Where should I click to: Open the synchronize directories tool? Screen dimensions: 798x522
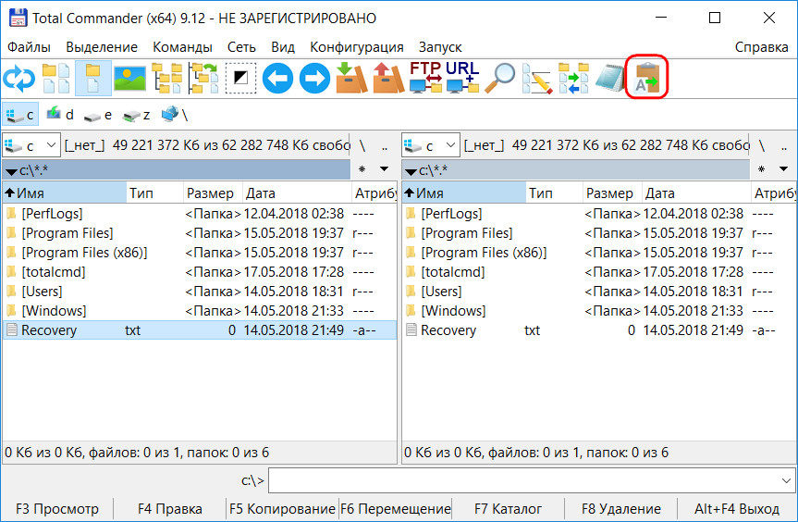(x=573, y=79)
